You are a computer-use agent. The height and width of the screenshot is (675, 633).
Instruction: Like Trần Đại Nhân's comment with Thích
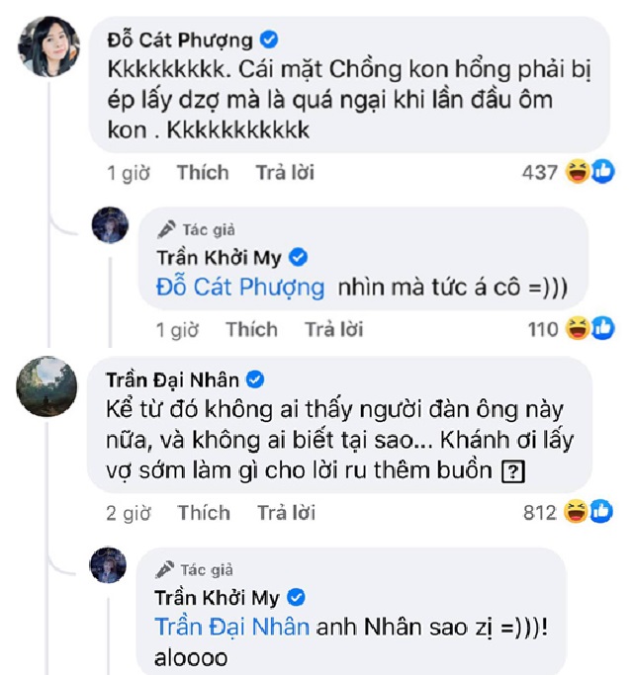coord(204,513)
